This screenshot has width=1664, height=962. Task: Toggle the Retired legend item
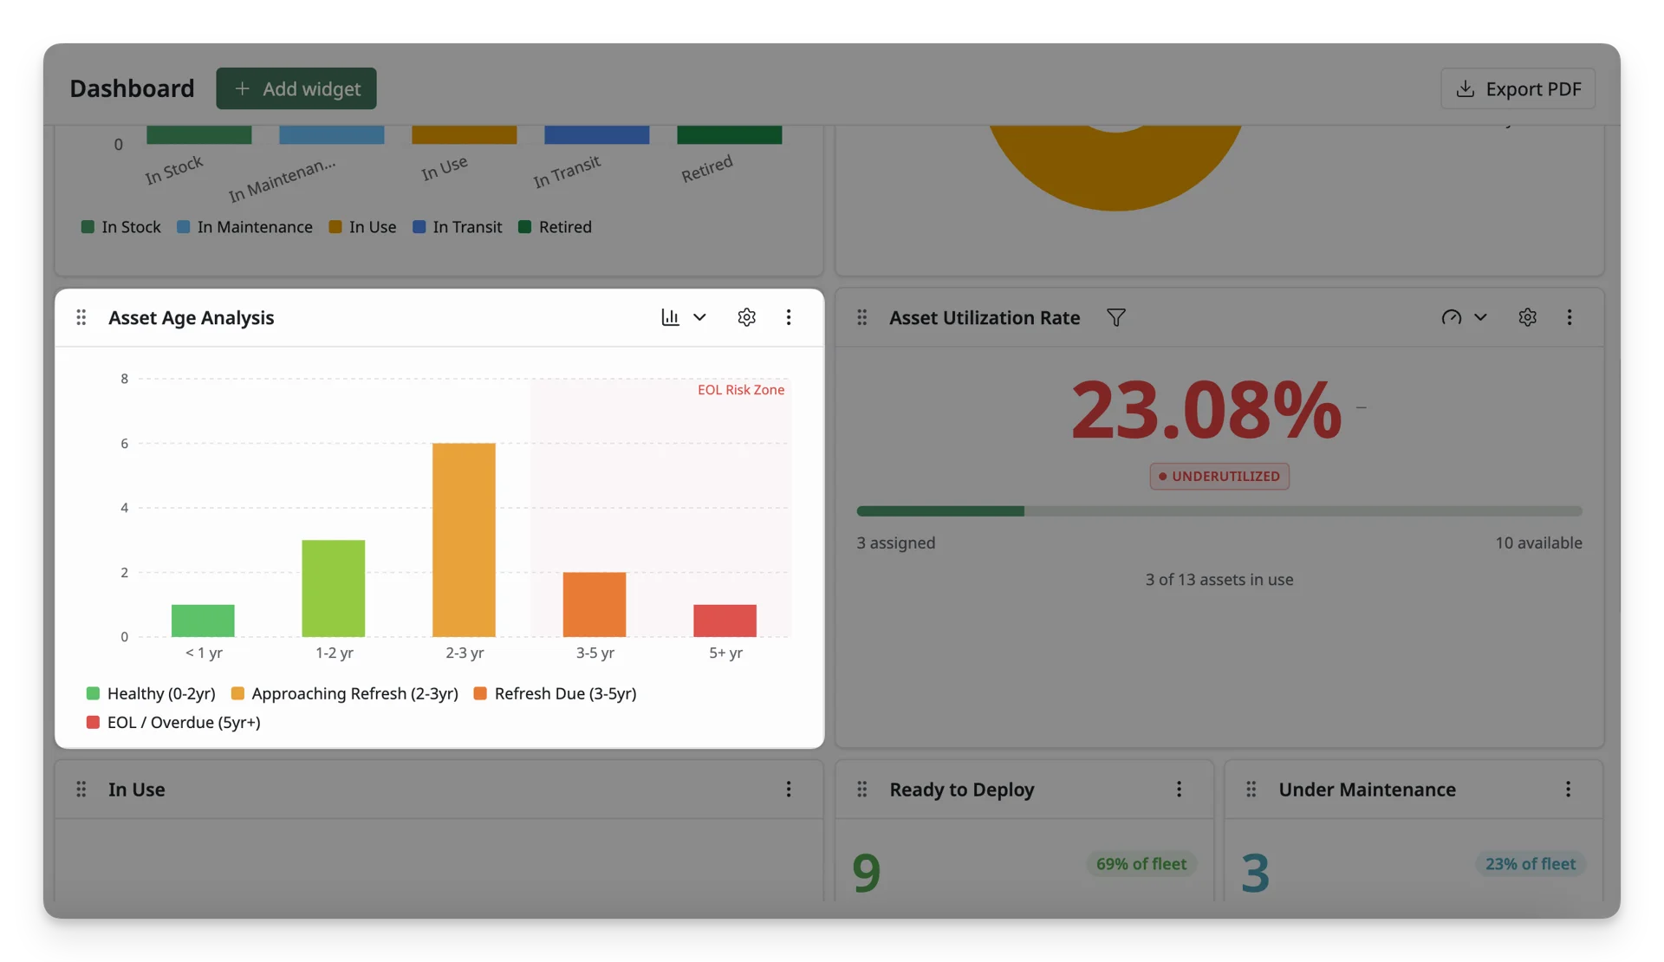click(x=555, y=227)
